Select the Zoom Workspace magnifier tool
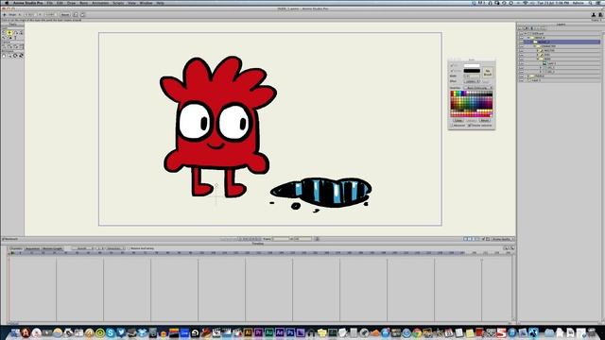Viewport: 605px width, 340px height. [9, 56]
